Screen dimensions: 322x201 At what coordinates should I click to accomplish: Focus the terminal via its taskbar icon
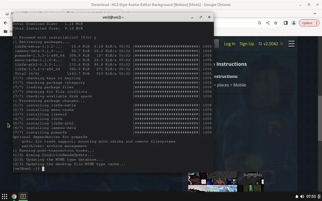coord(23,196)
